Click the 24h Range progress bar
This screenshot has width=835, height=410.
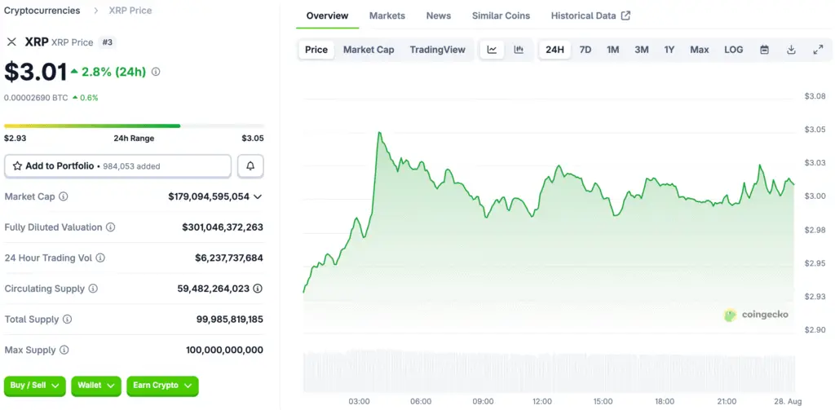click(134, 126)
